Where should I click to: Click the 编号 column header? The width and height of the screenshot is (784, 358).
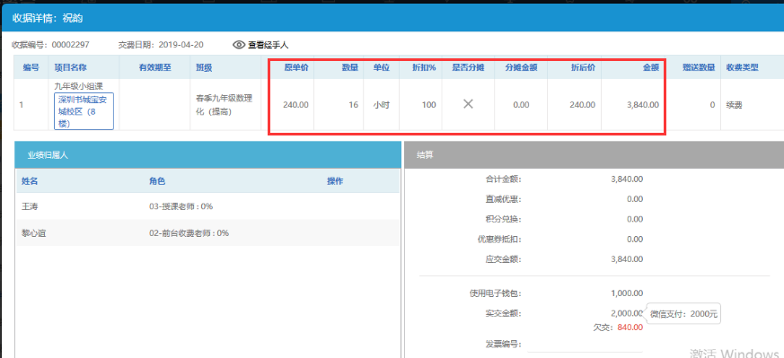click(31, 67)
